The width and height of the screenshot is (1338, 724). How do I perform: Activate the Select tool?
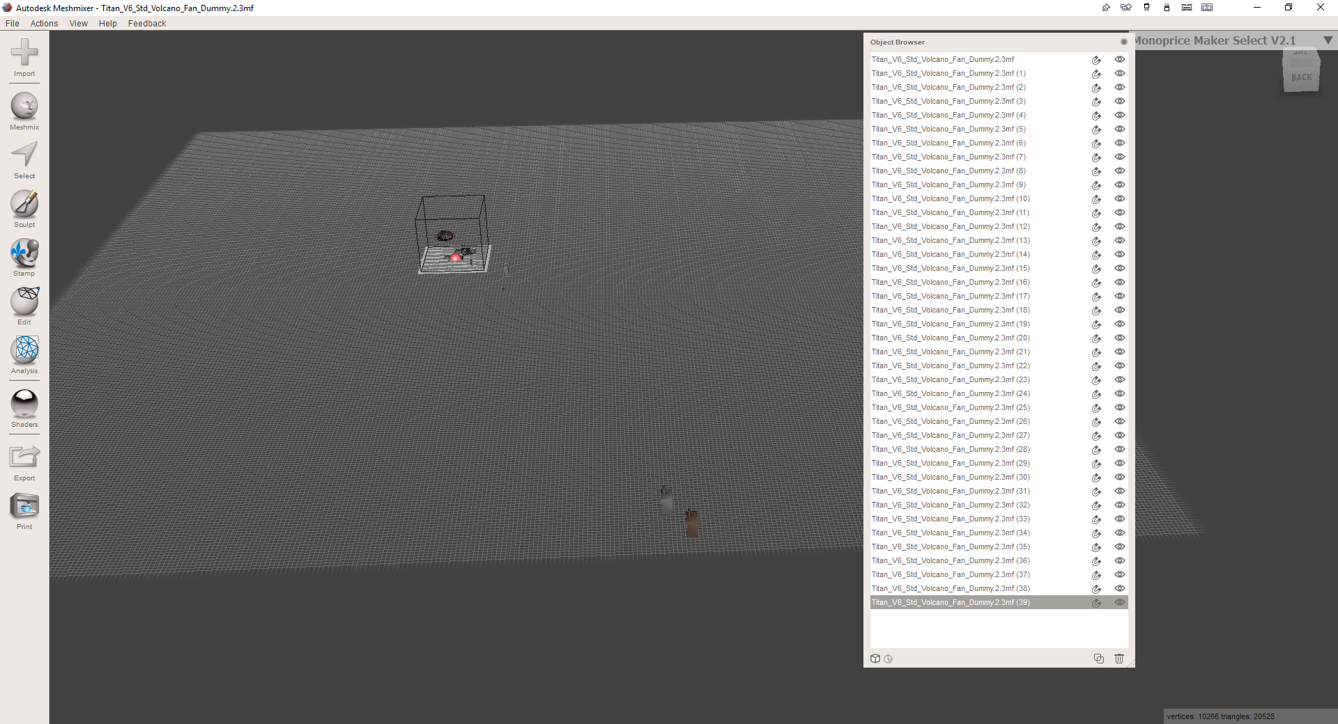point(24,160)
